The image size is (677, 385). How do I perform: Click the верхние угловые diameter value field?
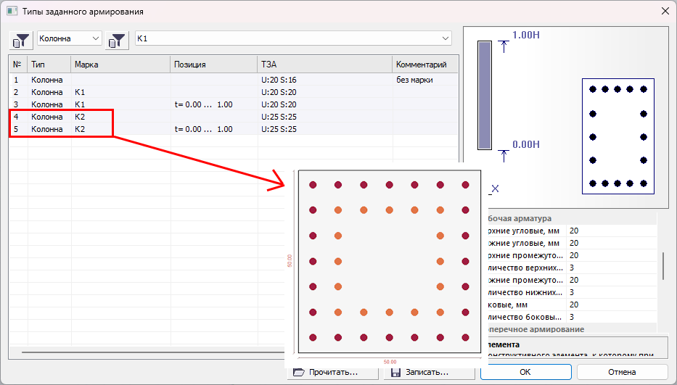click(610, 231)
